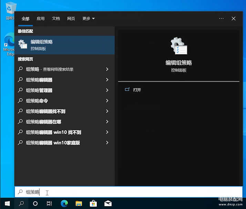Expand chevron next to 组策略命令
246x209 pixels.
click(x=107, y=101)
